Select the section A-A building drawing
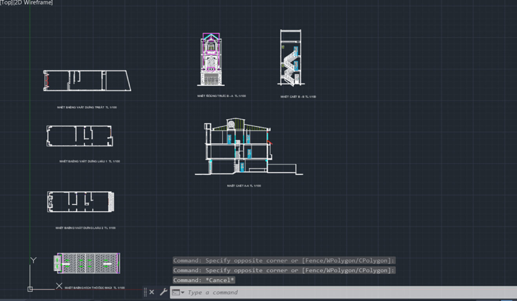Screen dimensions: 517x301 pos(249,147)
